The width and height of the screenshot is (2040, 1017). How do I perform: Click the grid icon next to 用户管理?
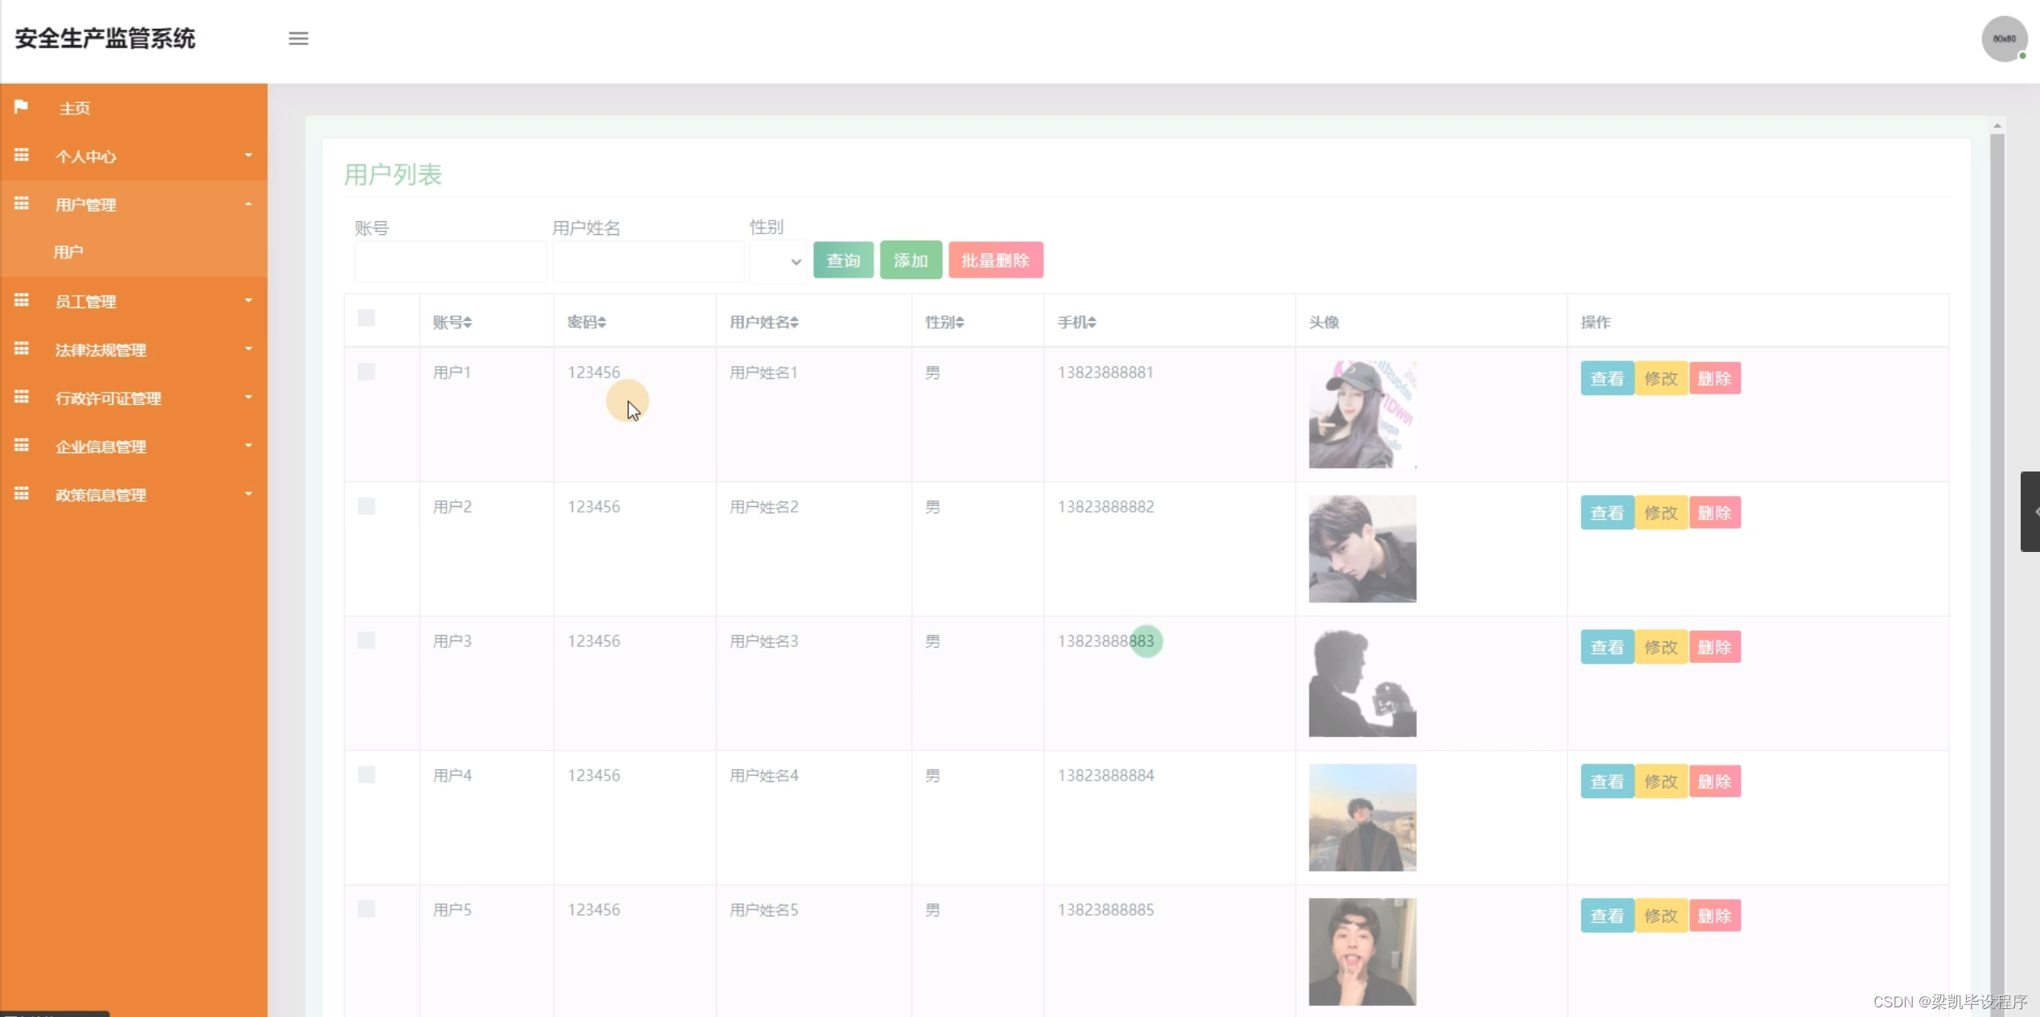tap(22, 204)
